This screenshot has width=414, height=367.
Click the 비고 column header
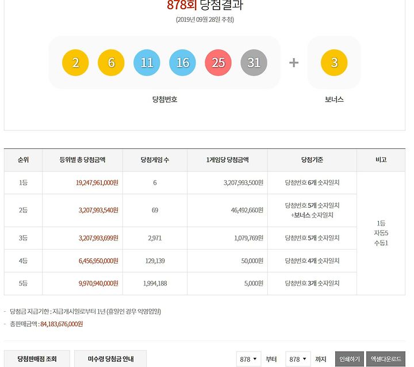pyautogui.click(x=381, y=159)
